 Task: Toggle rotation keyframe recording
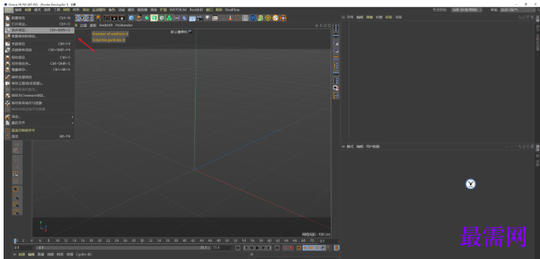coord(317,248)
